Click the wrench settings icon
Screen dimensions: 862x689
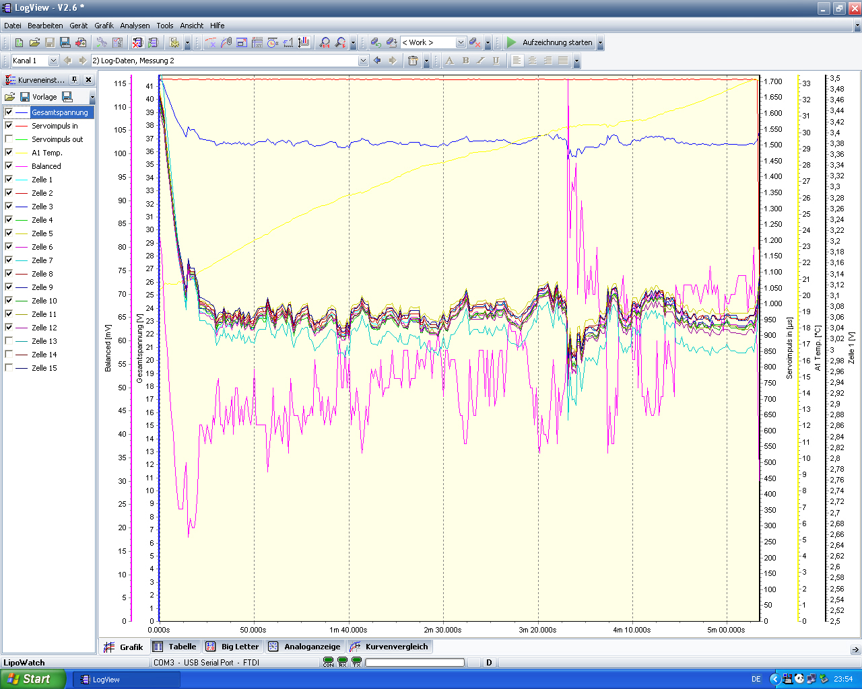(102, 42)
